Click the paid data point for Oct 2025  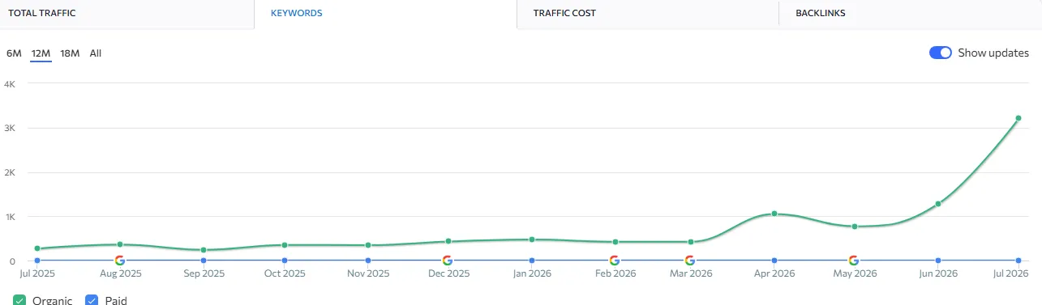pos(285,261)
